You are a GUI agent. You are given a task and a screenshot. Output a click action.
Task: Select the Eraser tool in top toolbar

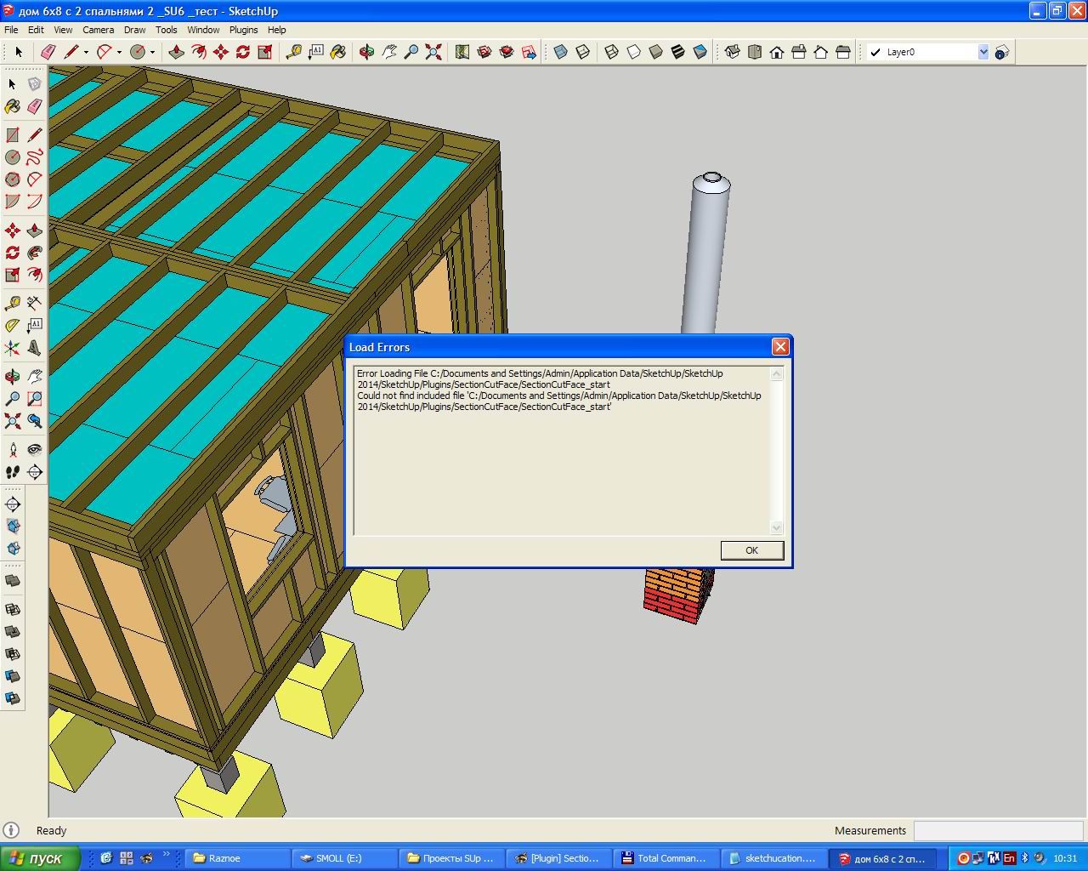48,52
